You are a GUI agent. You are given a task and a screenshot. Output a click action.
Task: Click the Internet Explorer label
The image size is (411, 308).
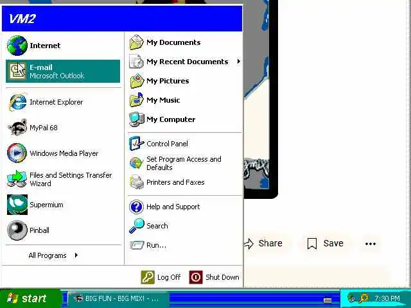point(56,102)
